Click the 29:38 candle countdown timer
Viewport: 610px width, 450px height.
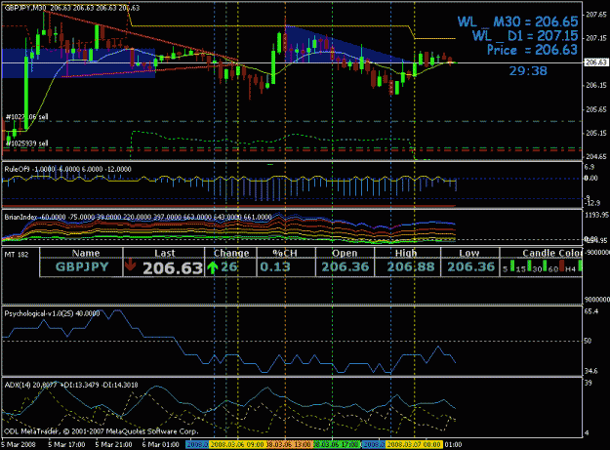[528, 71]
